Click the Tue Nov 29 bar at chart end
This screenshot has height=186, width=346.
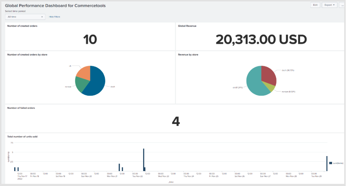tap(327, 164)
